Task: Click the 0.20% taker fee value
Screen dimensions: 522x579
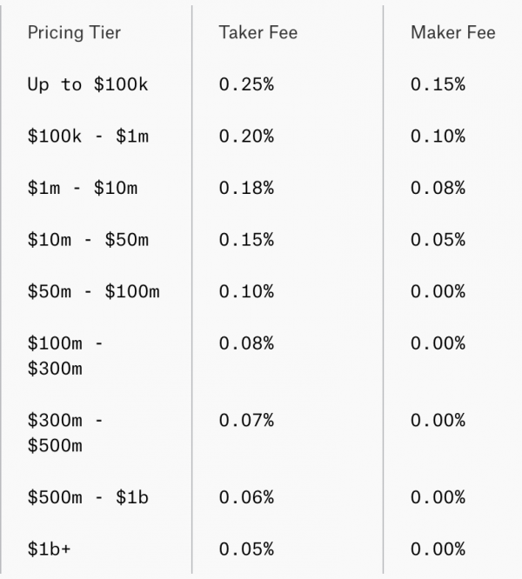Action: point(246,136)
